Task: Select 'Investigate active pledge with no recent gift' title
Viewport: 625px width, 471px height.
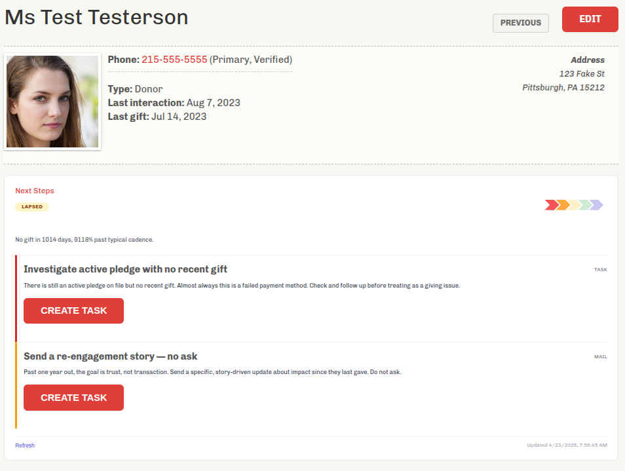Action: [x=125, y=269]
